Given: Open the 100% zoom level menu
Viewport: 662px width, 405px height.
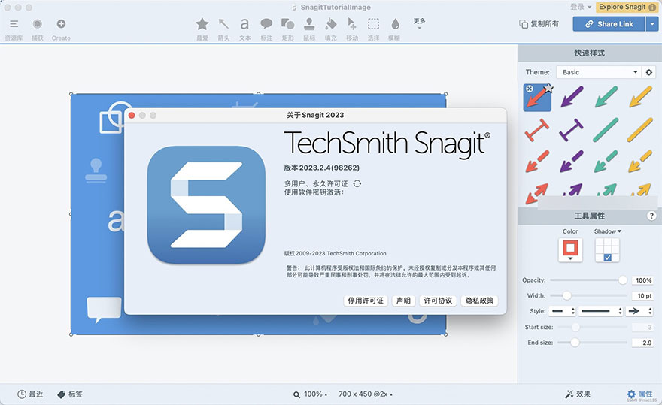Looking at the screenshot, I should pos(310,394).
